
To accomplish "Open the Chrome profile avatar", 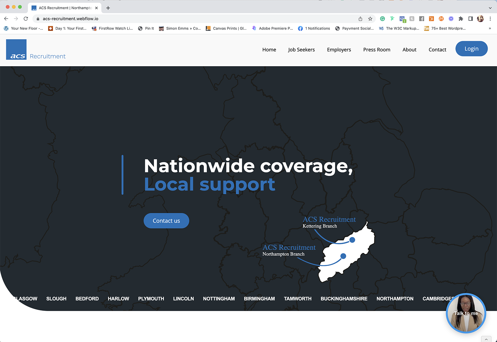I will (x=480, y=19).
